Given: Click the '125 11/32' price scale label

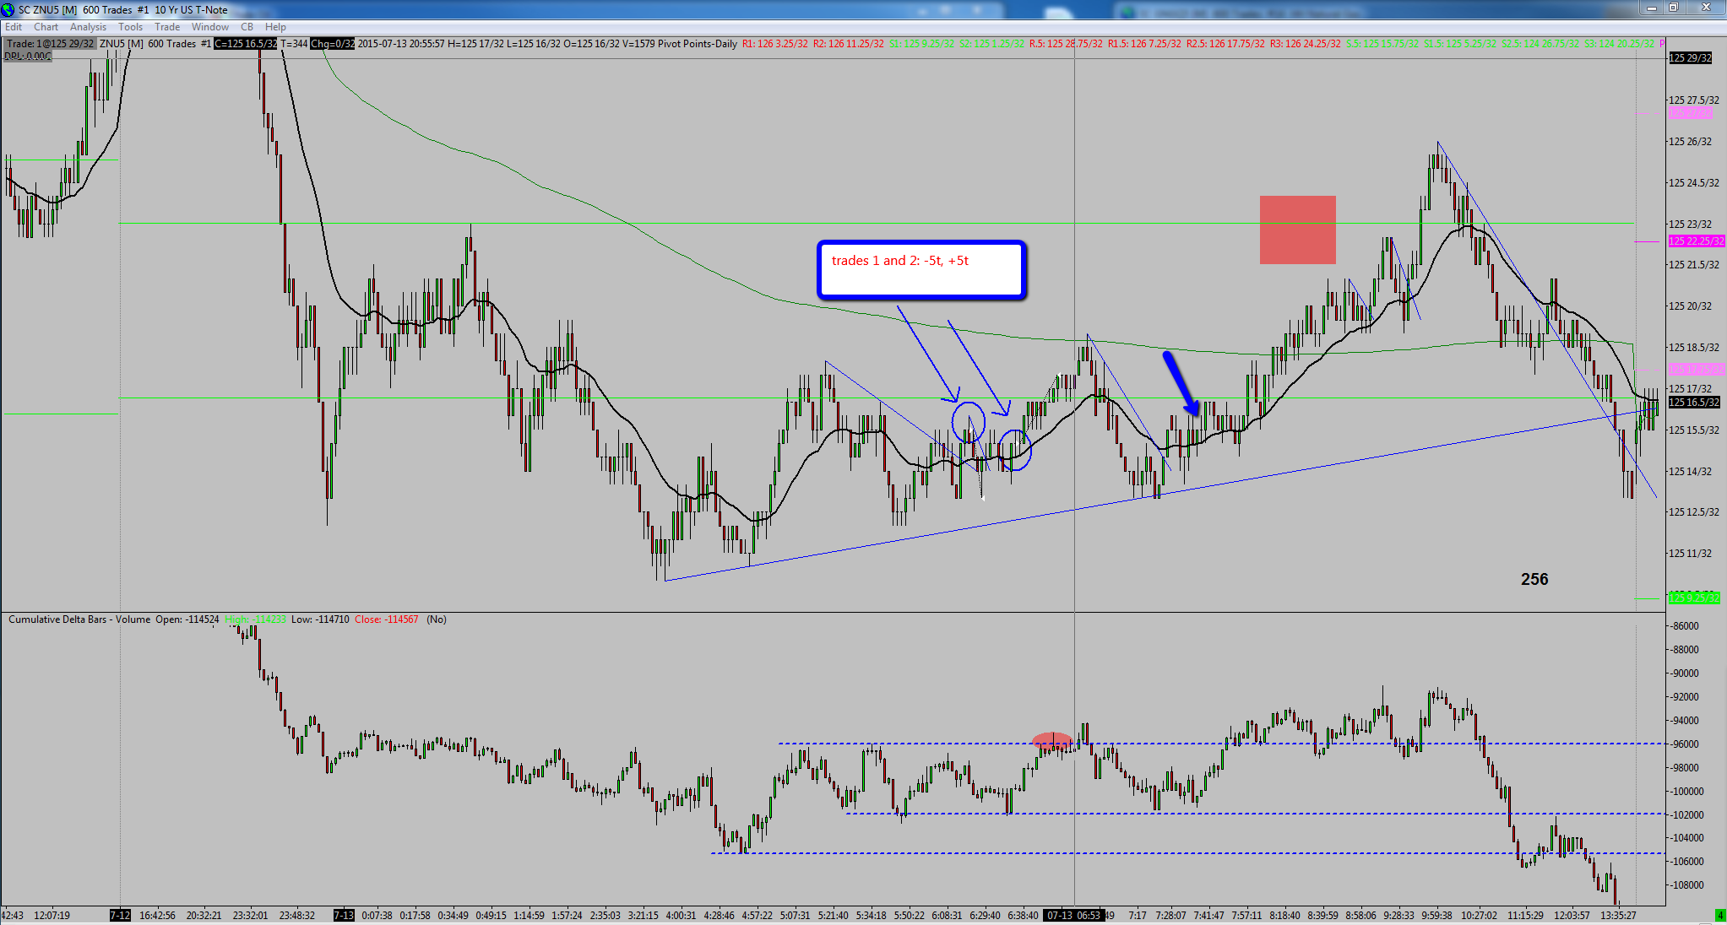Looking at the screenshot, I should (1690, 554).
